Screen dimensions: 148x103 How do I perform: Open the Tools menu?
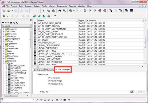[x=44, y=6]
